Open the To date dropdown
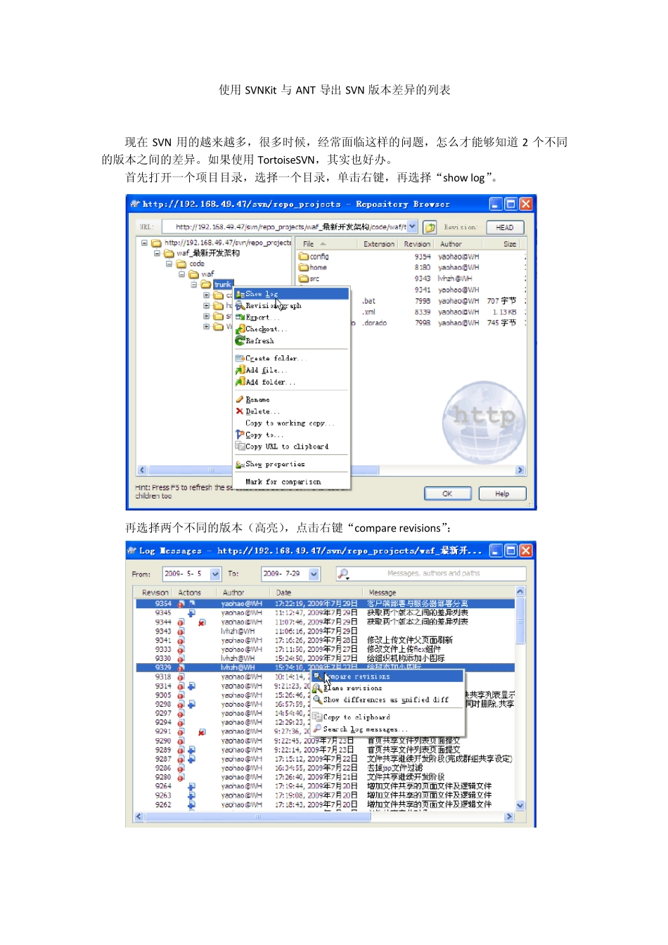This screenshot has height=945, width=668. [x=314, y=574]
